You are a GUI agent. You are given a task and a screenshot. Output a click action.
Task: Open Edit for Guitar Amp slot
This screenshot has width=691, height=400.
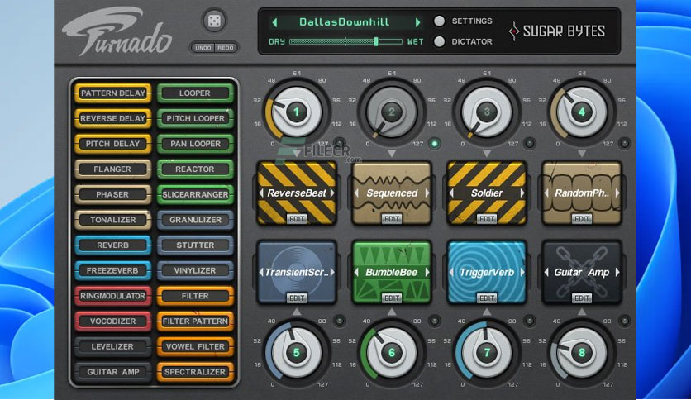point(582,298)
